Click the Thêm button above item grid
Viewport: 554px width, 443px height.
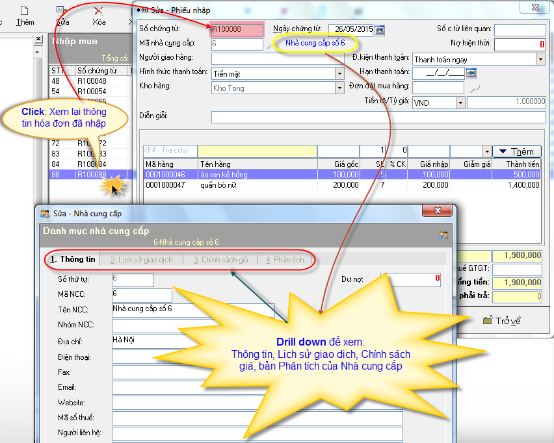[516, 151]
